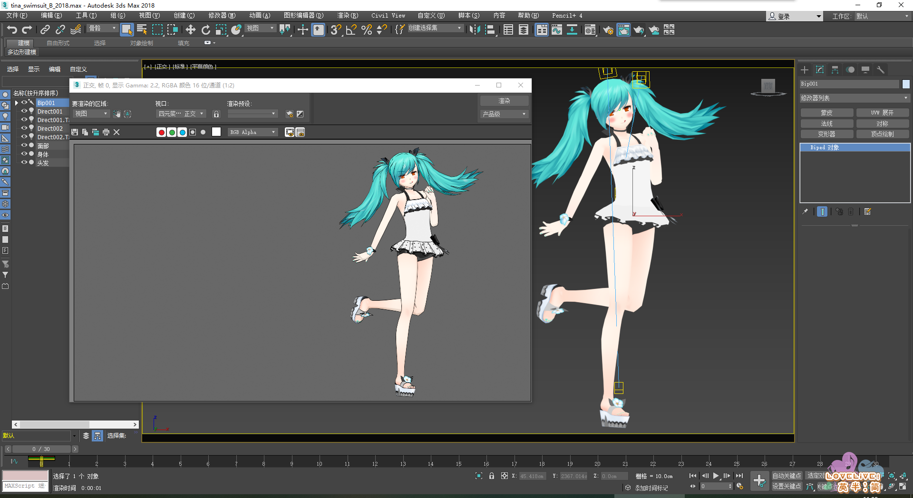Click the Unlink Selection chain icon
This screenshot has height=498, width=913.
click(60, 30)
